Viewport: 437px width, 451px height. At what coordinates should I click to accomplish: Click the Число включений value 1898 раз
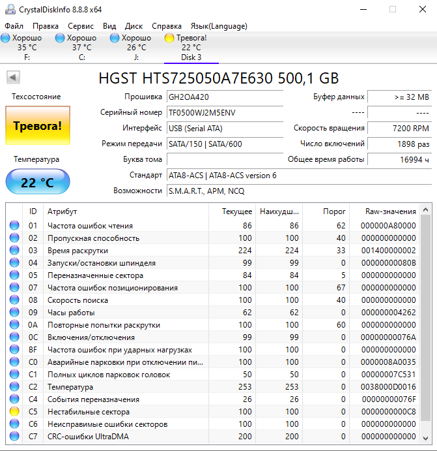(399, 144)
